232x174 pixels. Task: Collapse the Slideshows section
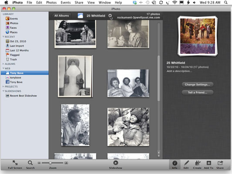click(x=3, y=91)
